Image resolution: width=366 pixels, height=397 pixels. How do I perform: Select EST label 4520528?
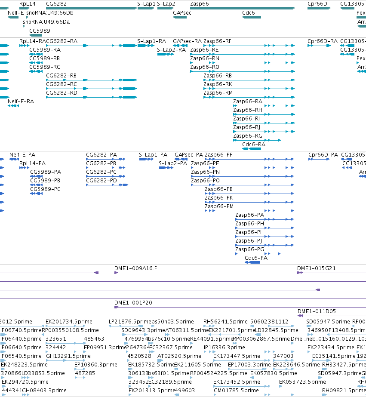(x=139, y=356)
